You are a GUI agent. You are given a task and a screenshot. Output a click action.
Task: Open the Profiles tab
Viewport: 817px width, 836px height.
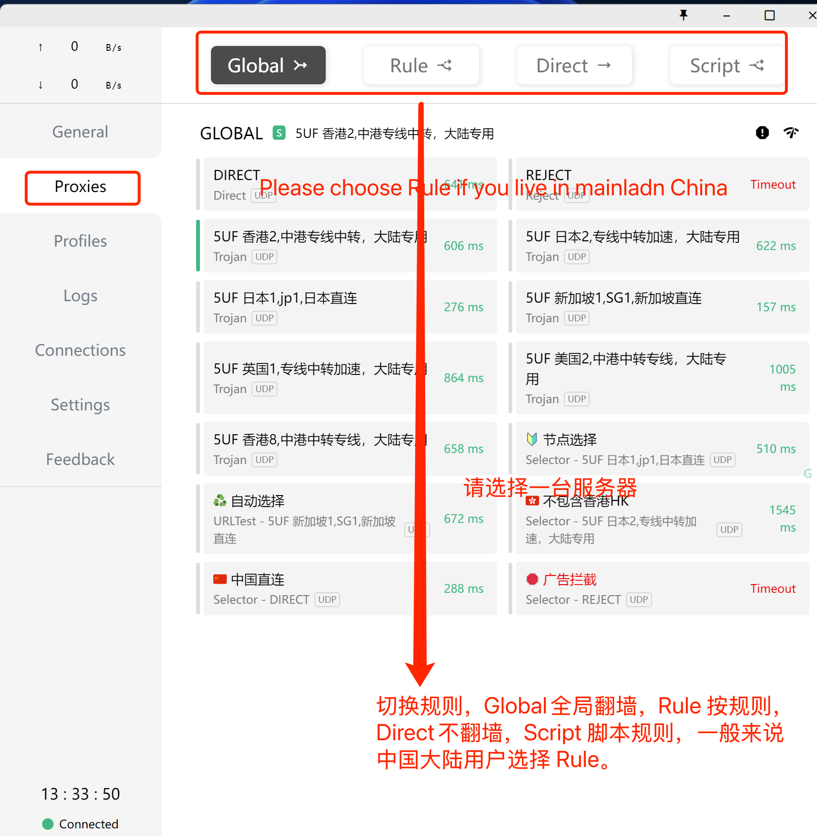pyautogui.click(x=80, y=241)
